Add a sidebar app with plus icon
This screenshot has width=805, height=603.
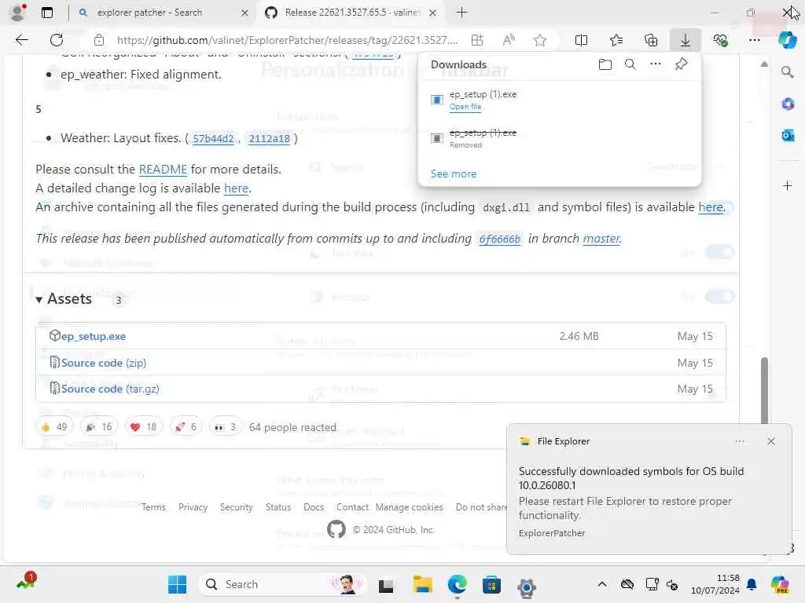coord(788,185)
